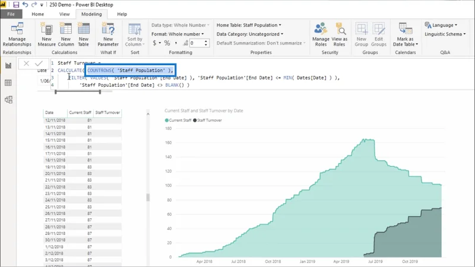Open Linguistic Schema dropdown
The height and width of the screenshot is (267, 475).
point(445,34)
